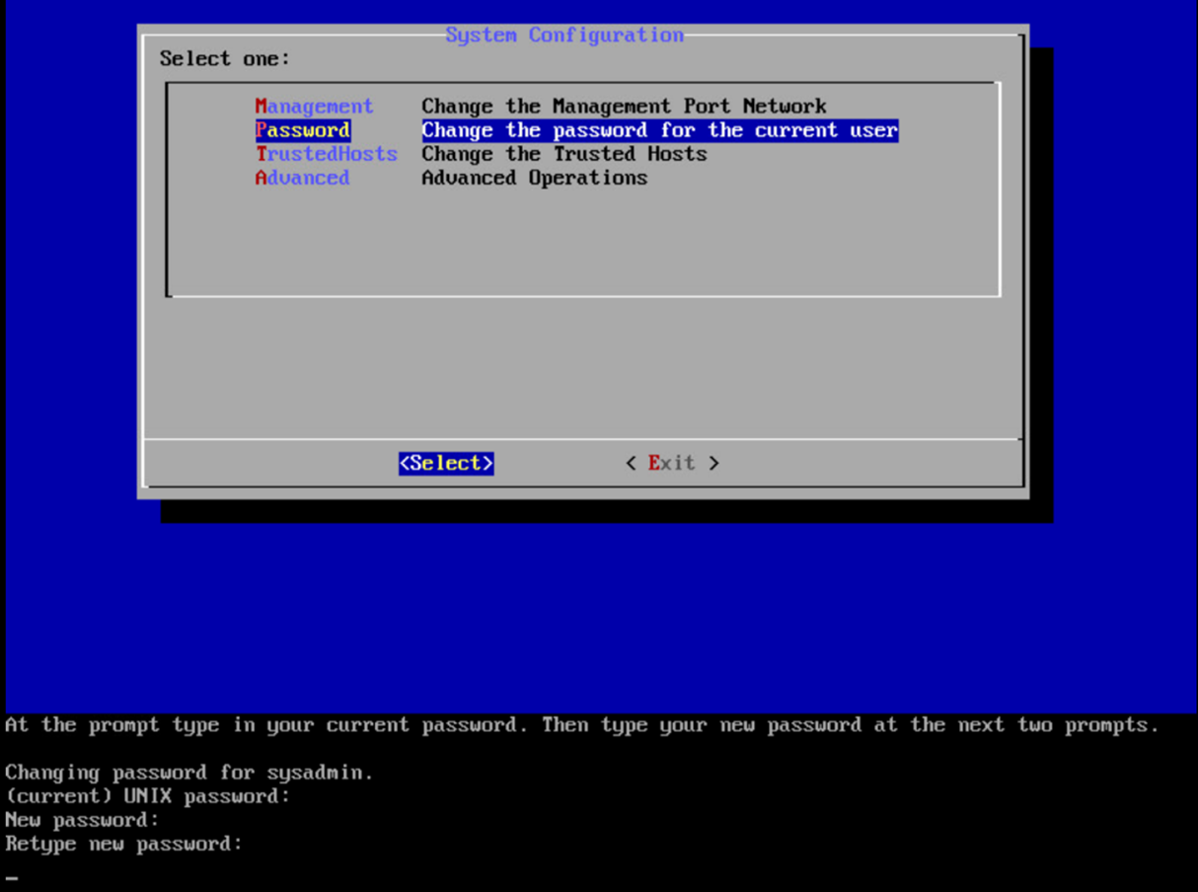Click the red 'E' hotkey letter in Exit
Screen dimensions: 1198x892
click(653, 463)
